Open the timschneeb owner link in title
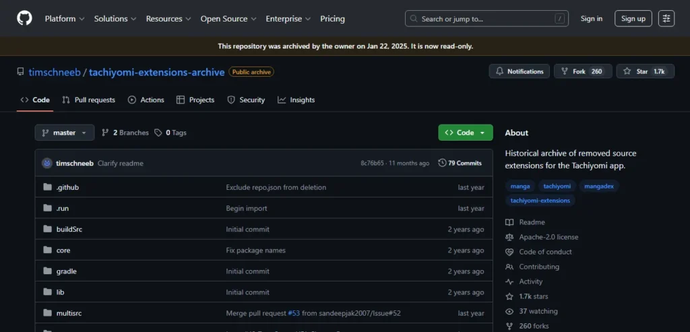Screen dimensions: 690x332 [55, 72]
